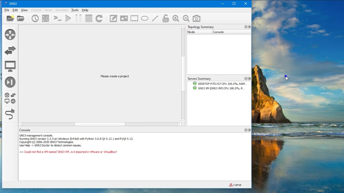The width and height of the screenshot is (344, 193).
Task: Browse switches in device sidebar
Action: tap(10, 50)
